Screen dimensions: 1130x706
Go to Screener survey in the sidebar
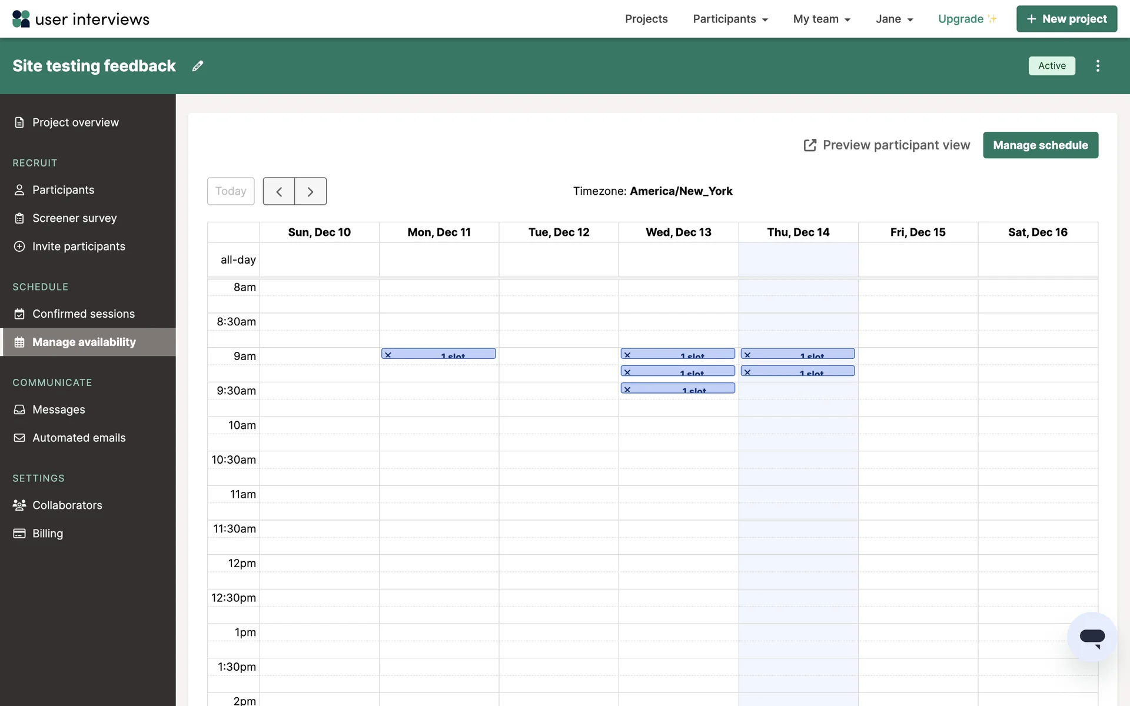(75, 218)
